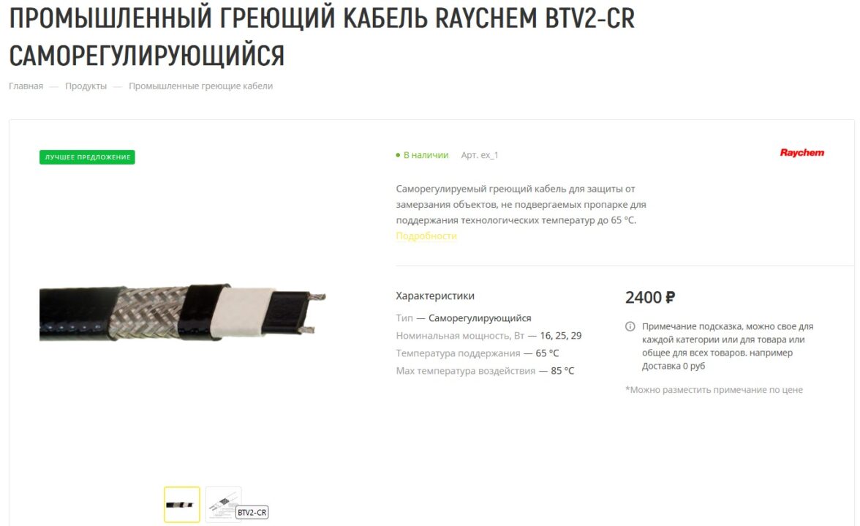Click the info icon beside the note
This screenshot has width=860, height=526.
(x=630, y=326)
